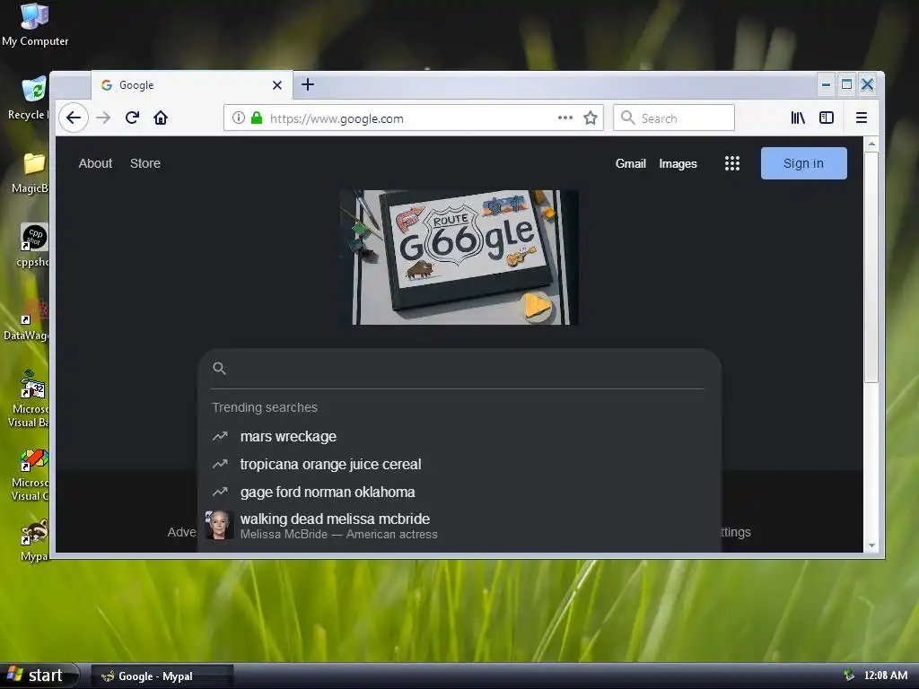Open the Store link
This screenshot has height=689, width=919.
tap(145, 163)
